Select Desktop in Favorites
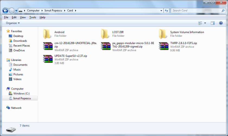Viewport: 228px width, 136px height. [x=18, y=36]
